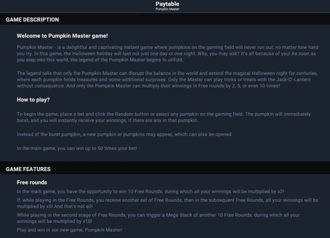The height and width of the screenshot is (238, 330).
Task: Click 'Play and win in our new game' line
Action: (x=70, y=230)
